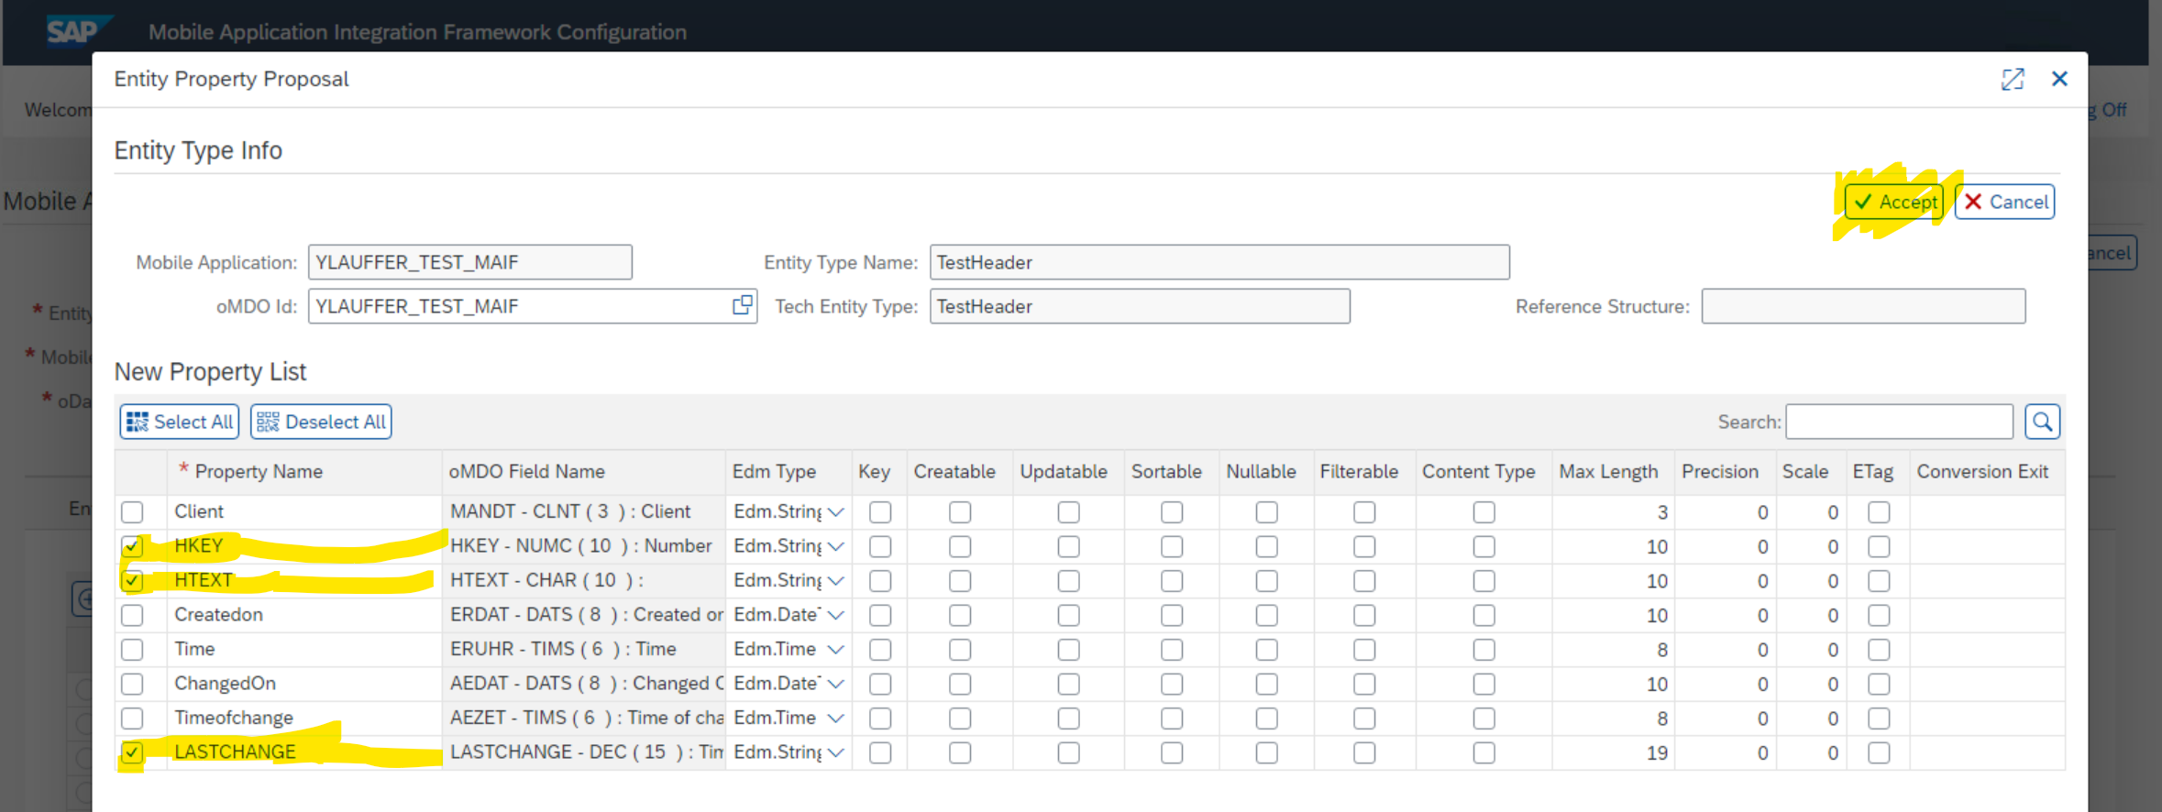
Task: Click the Select All button
Action: (180, 422)
